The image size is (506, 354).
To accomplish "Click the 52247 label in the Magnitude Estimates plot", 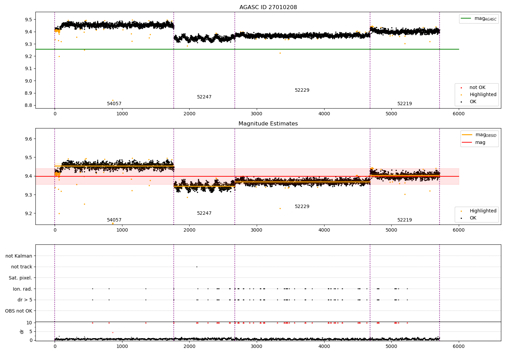I will [x=204, y=213].
